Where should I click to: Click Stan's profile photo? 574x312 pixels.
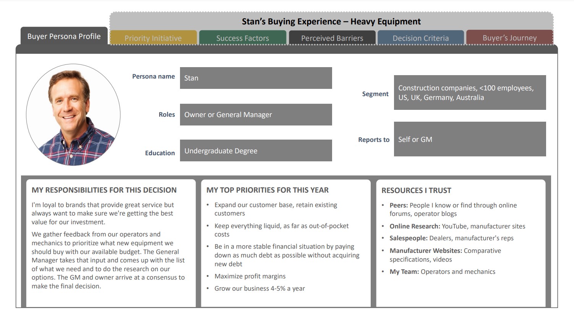click(73, 115)
